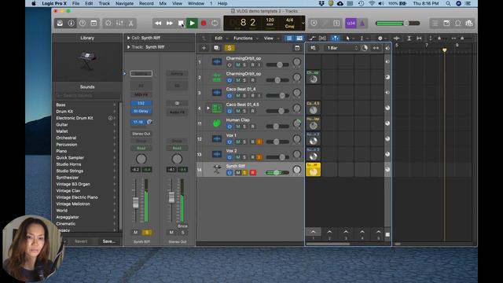
Task: Solo the Human Clap track
Action: point(244,127)
